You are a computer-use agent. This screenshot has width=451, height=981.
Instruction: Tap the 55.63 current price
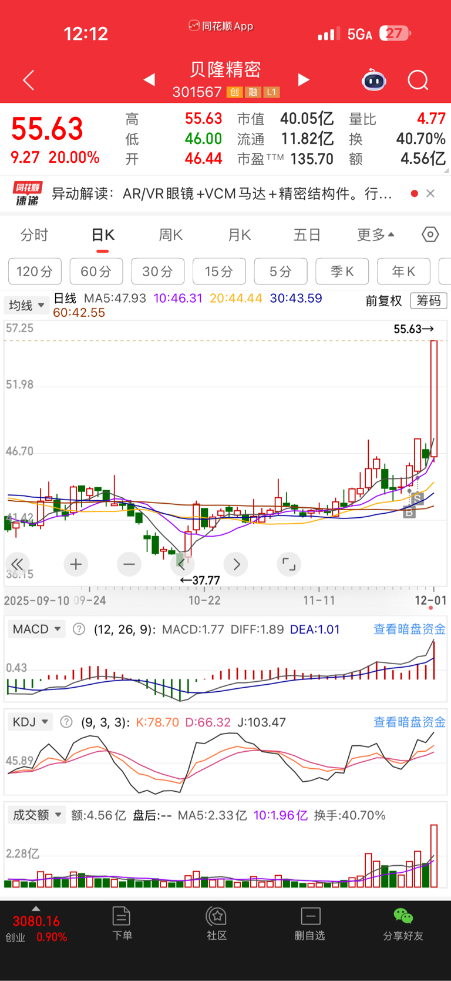tap(48, 129)
